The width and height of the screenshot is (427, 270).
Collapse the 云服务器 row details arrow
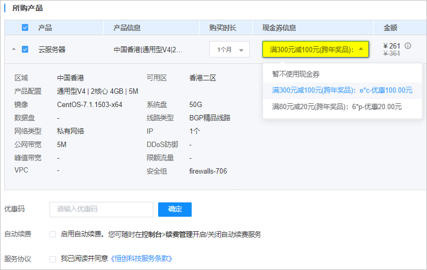(x=14, y=50)
